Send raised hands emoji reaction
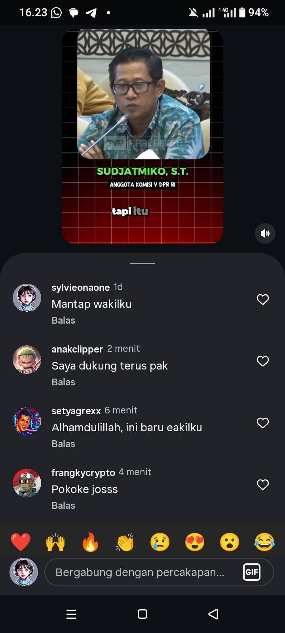Viewport: 285px width, 633px height. [55, 542]
